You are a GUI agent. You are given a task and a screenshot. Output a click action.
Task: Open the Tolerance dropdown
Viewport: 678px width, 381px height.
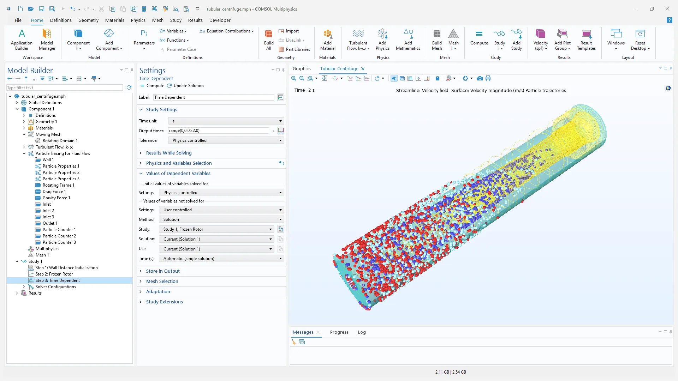tap(226, 140)
